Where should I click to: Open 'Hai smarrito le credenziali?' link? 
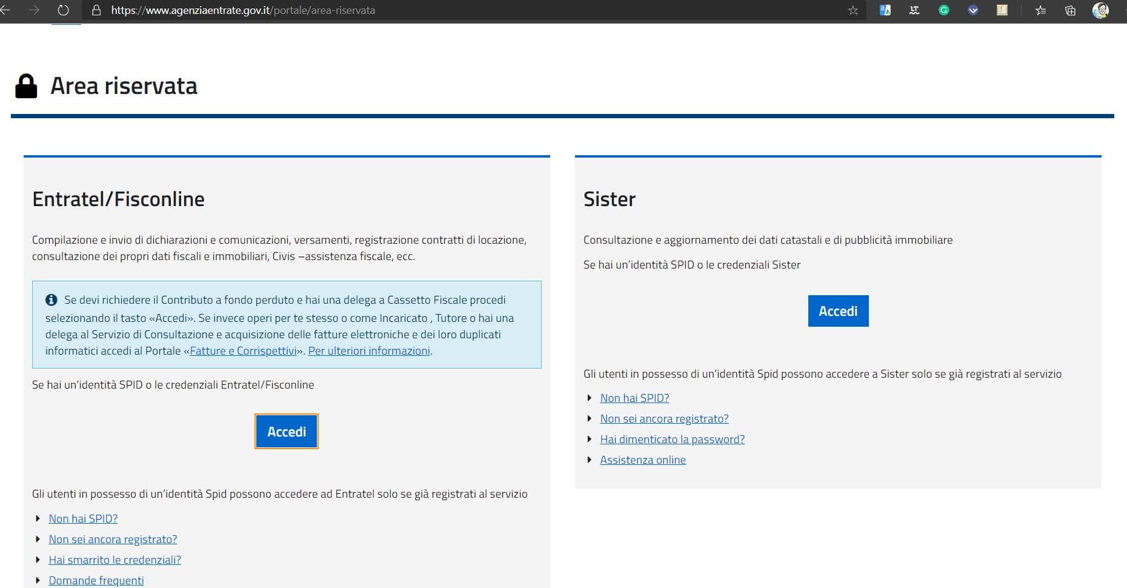[x=115, y=560]
